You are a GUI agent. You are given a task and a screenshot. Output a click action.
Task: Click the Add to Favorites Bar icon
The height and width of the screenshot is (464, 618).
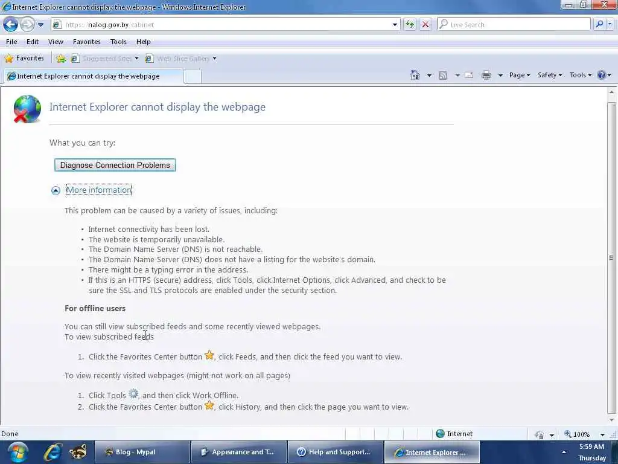point(61,59)
